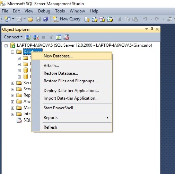Open the Connect dropdown in Object Explorer
175x174 pixels.
tap(13, 37)
